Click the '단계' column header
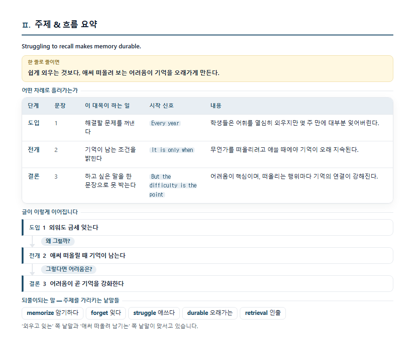Image resolution: width=415 pixels, height=343 pixels. (x=33, y=106)
